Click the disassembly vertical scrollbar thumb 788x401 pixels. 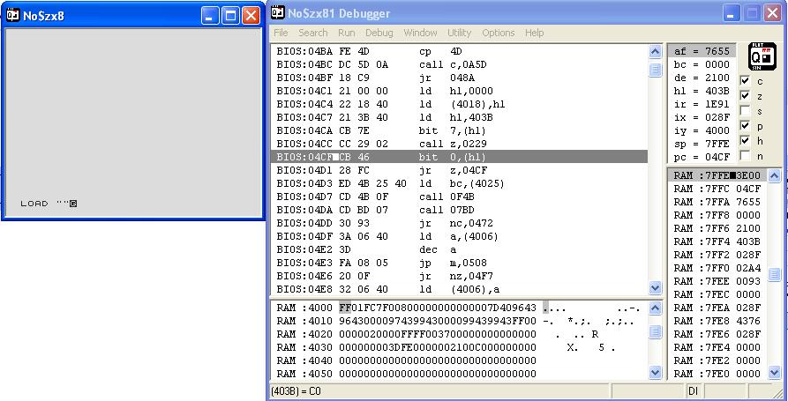(655, 71)
